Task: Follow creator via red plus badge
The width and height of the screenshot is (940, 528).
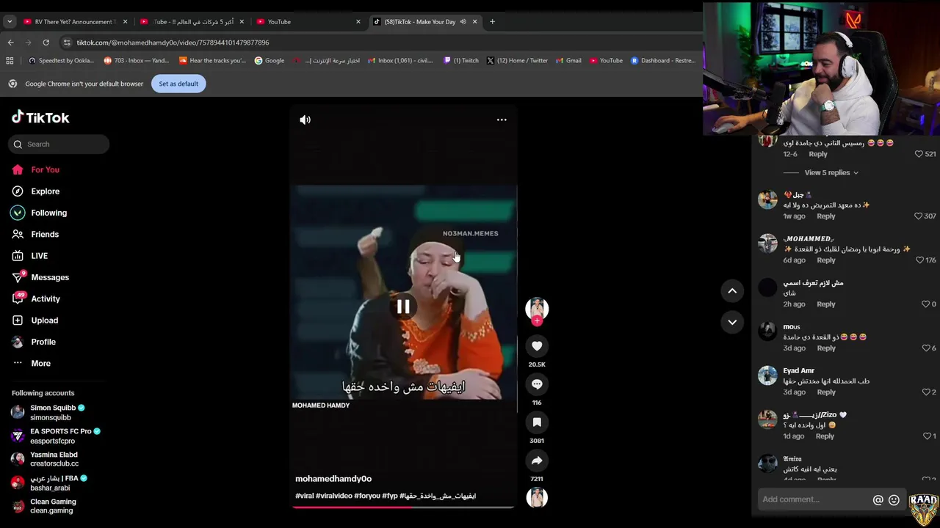Action: pyautogui.click(x=537, y=320)
